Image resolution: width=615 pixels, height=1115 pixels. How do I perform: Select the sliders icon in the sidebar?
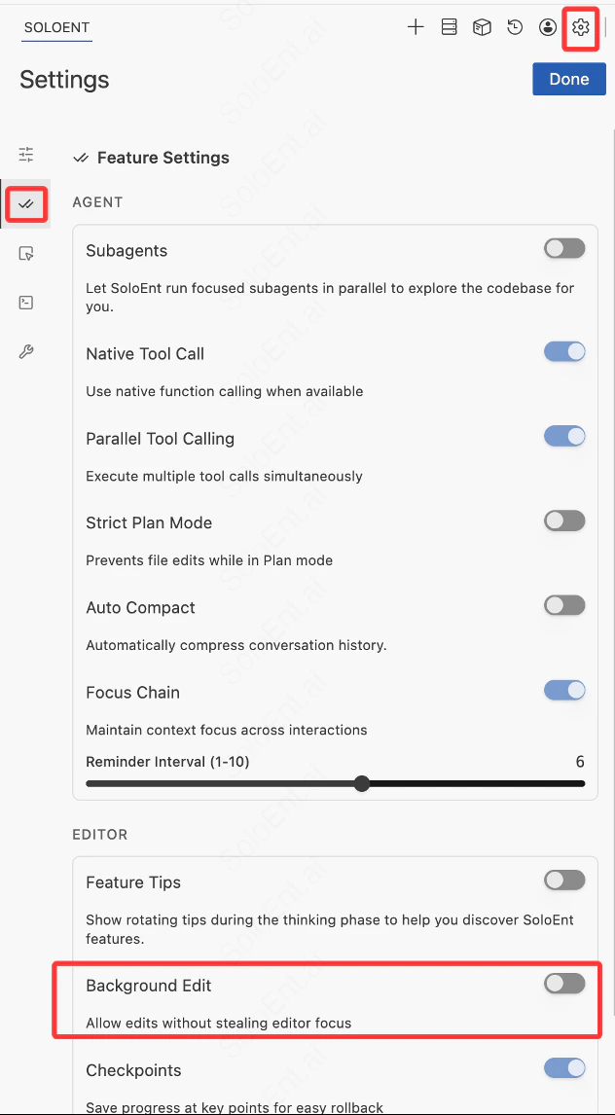[25, 155]
